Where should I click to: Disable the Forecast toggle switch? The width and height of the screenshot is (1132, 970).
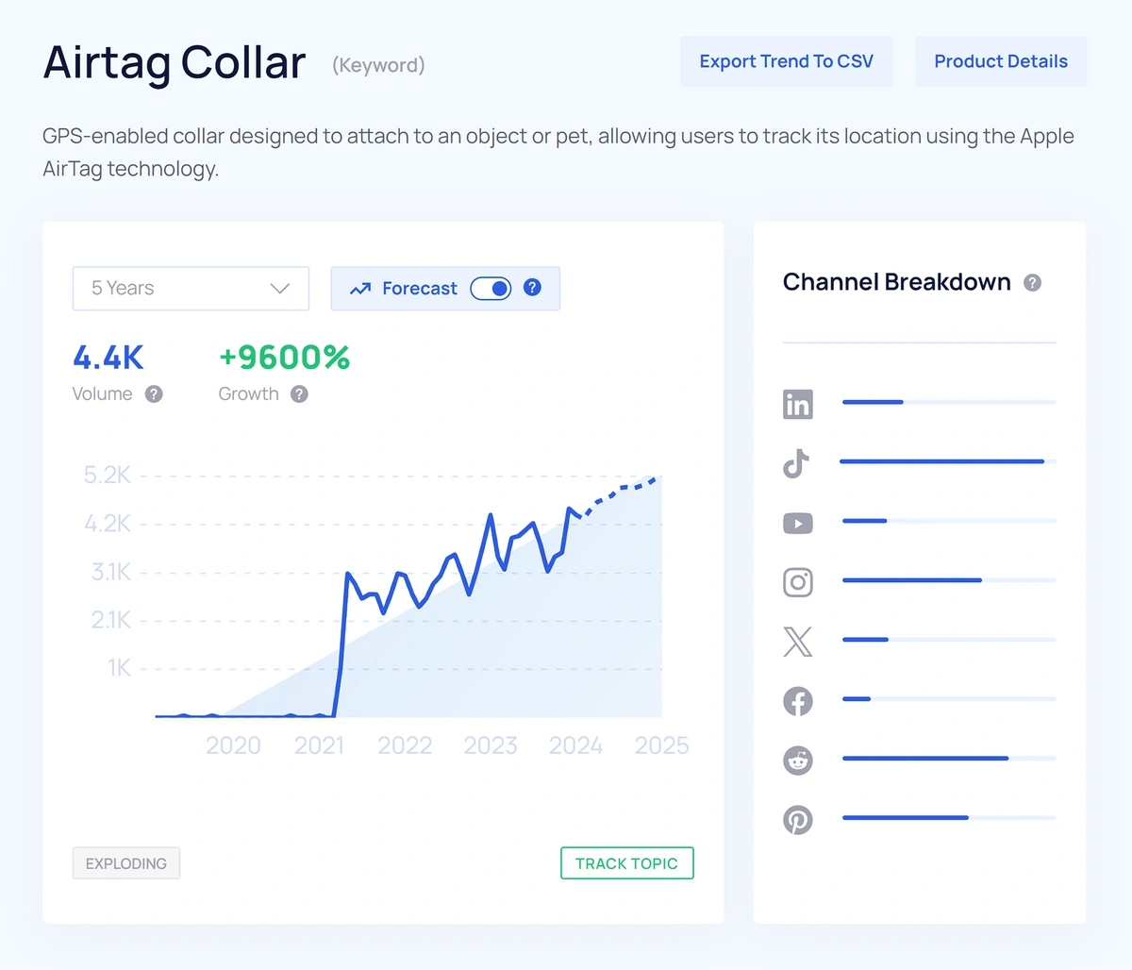[x=491, y=288]
